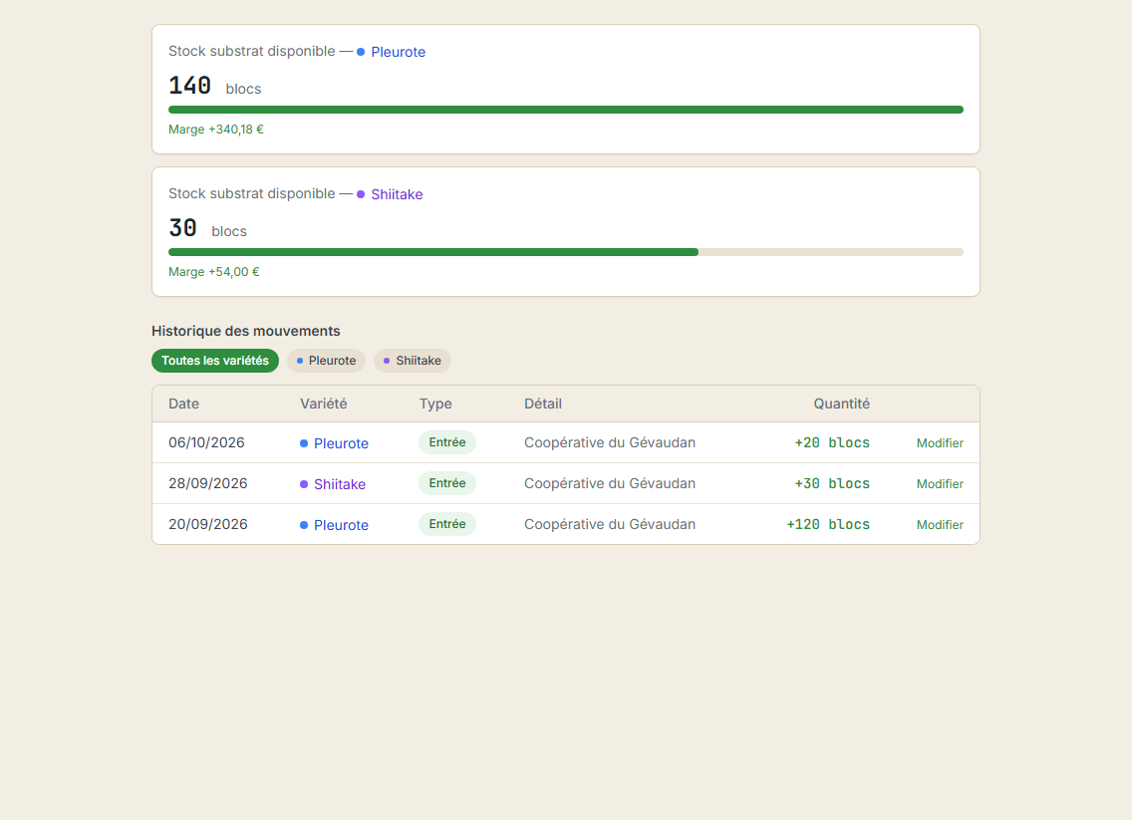Click the Entrée badge in the 28/09/2026 row
The width and height of the screenshot is (1132, 820).
click(447, 483)
